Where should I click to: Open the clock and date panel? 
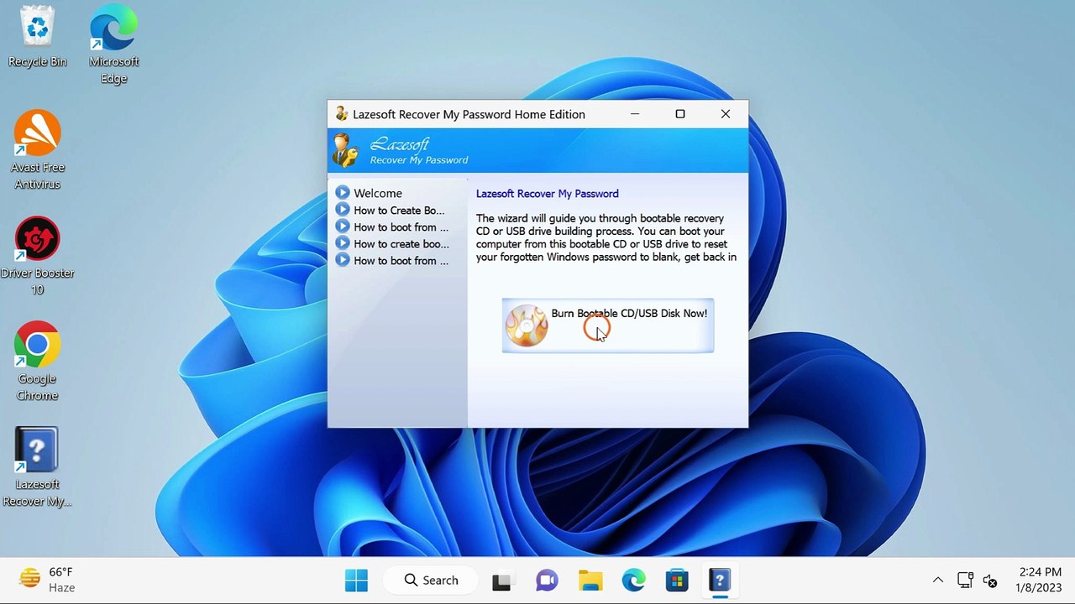1039,580
